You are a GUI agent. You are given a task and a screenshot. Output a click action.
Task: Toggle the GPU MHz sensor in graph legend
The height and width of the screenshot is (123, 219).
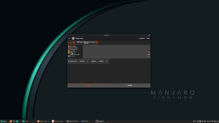point(72,46)
